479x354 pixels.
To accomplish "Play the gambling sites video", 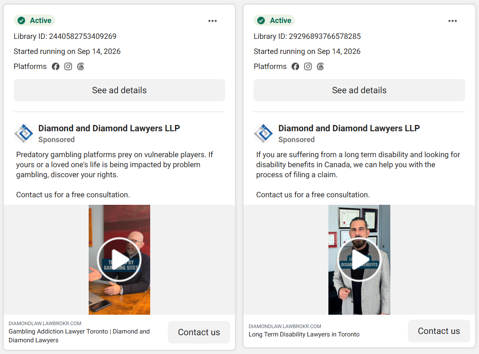I will coord(120,260).
